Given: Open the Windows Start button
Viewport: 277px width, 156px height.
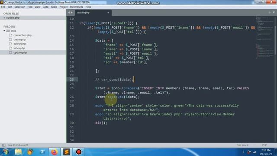Looking at the screenshot, I should click(6, 152).
